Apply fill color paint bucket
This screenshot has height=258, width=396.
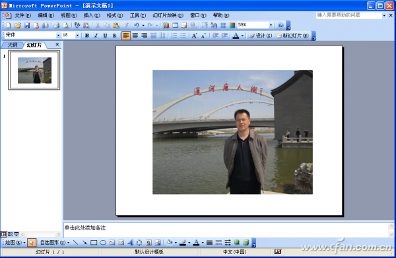170,243
